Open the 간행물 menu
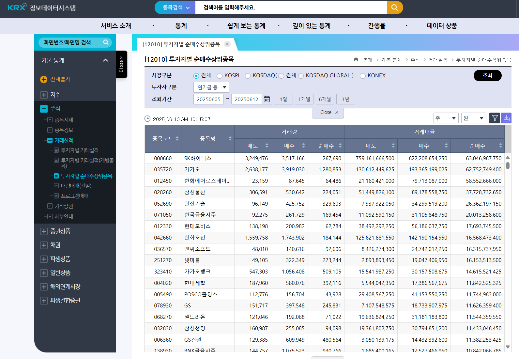 [x=377, y=26]
